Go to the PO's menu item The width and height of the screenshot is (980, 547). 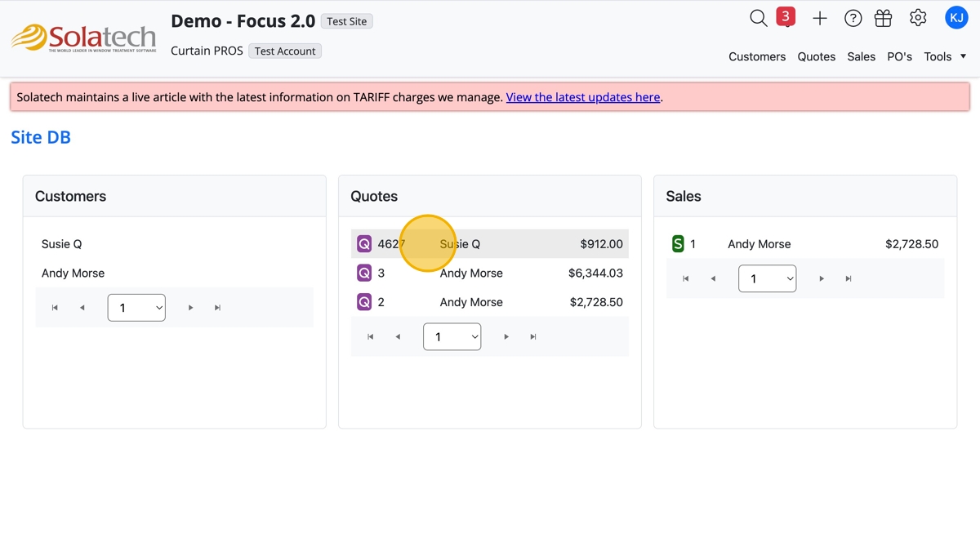899,56
